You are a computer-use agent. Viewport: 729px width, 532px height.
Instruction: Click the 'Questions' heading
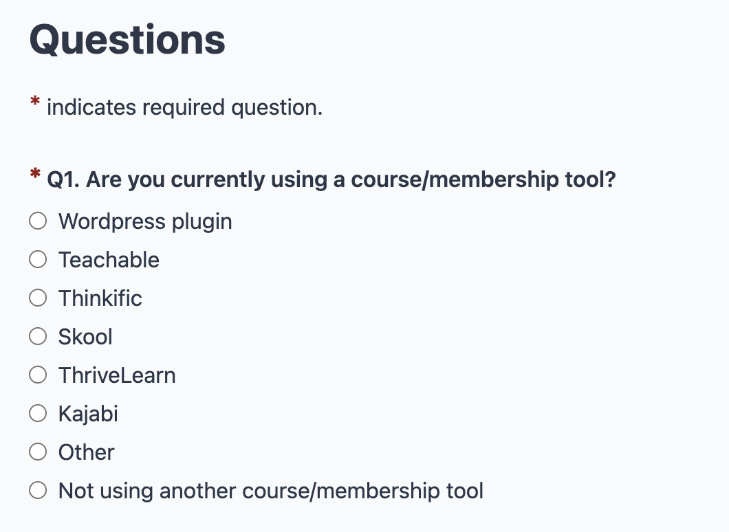[127, 40]
